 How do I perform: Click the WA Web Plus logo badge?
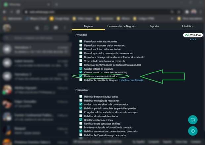coord(193,35)
